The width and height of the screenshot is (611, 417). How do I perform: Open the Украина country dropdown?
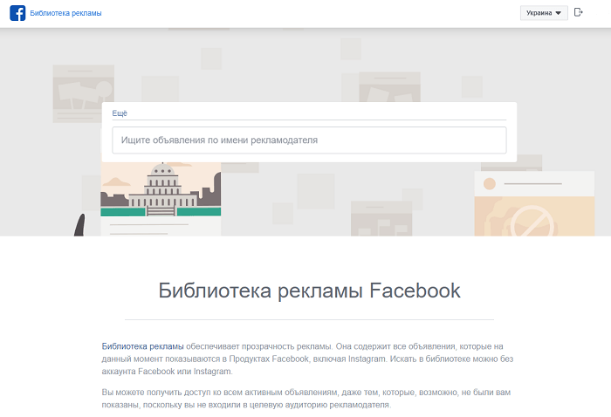543,13
